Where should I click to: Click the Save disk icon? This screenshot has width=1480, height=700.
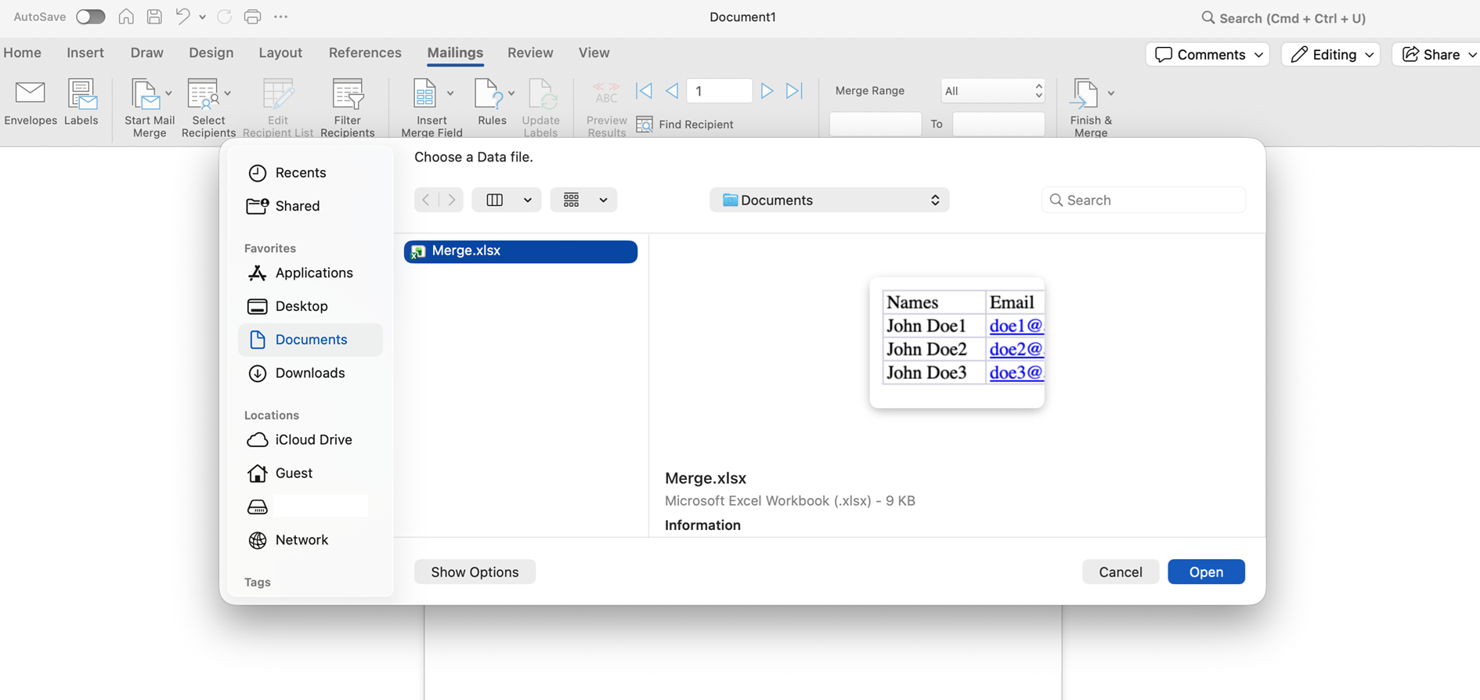pos(154,16)
